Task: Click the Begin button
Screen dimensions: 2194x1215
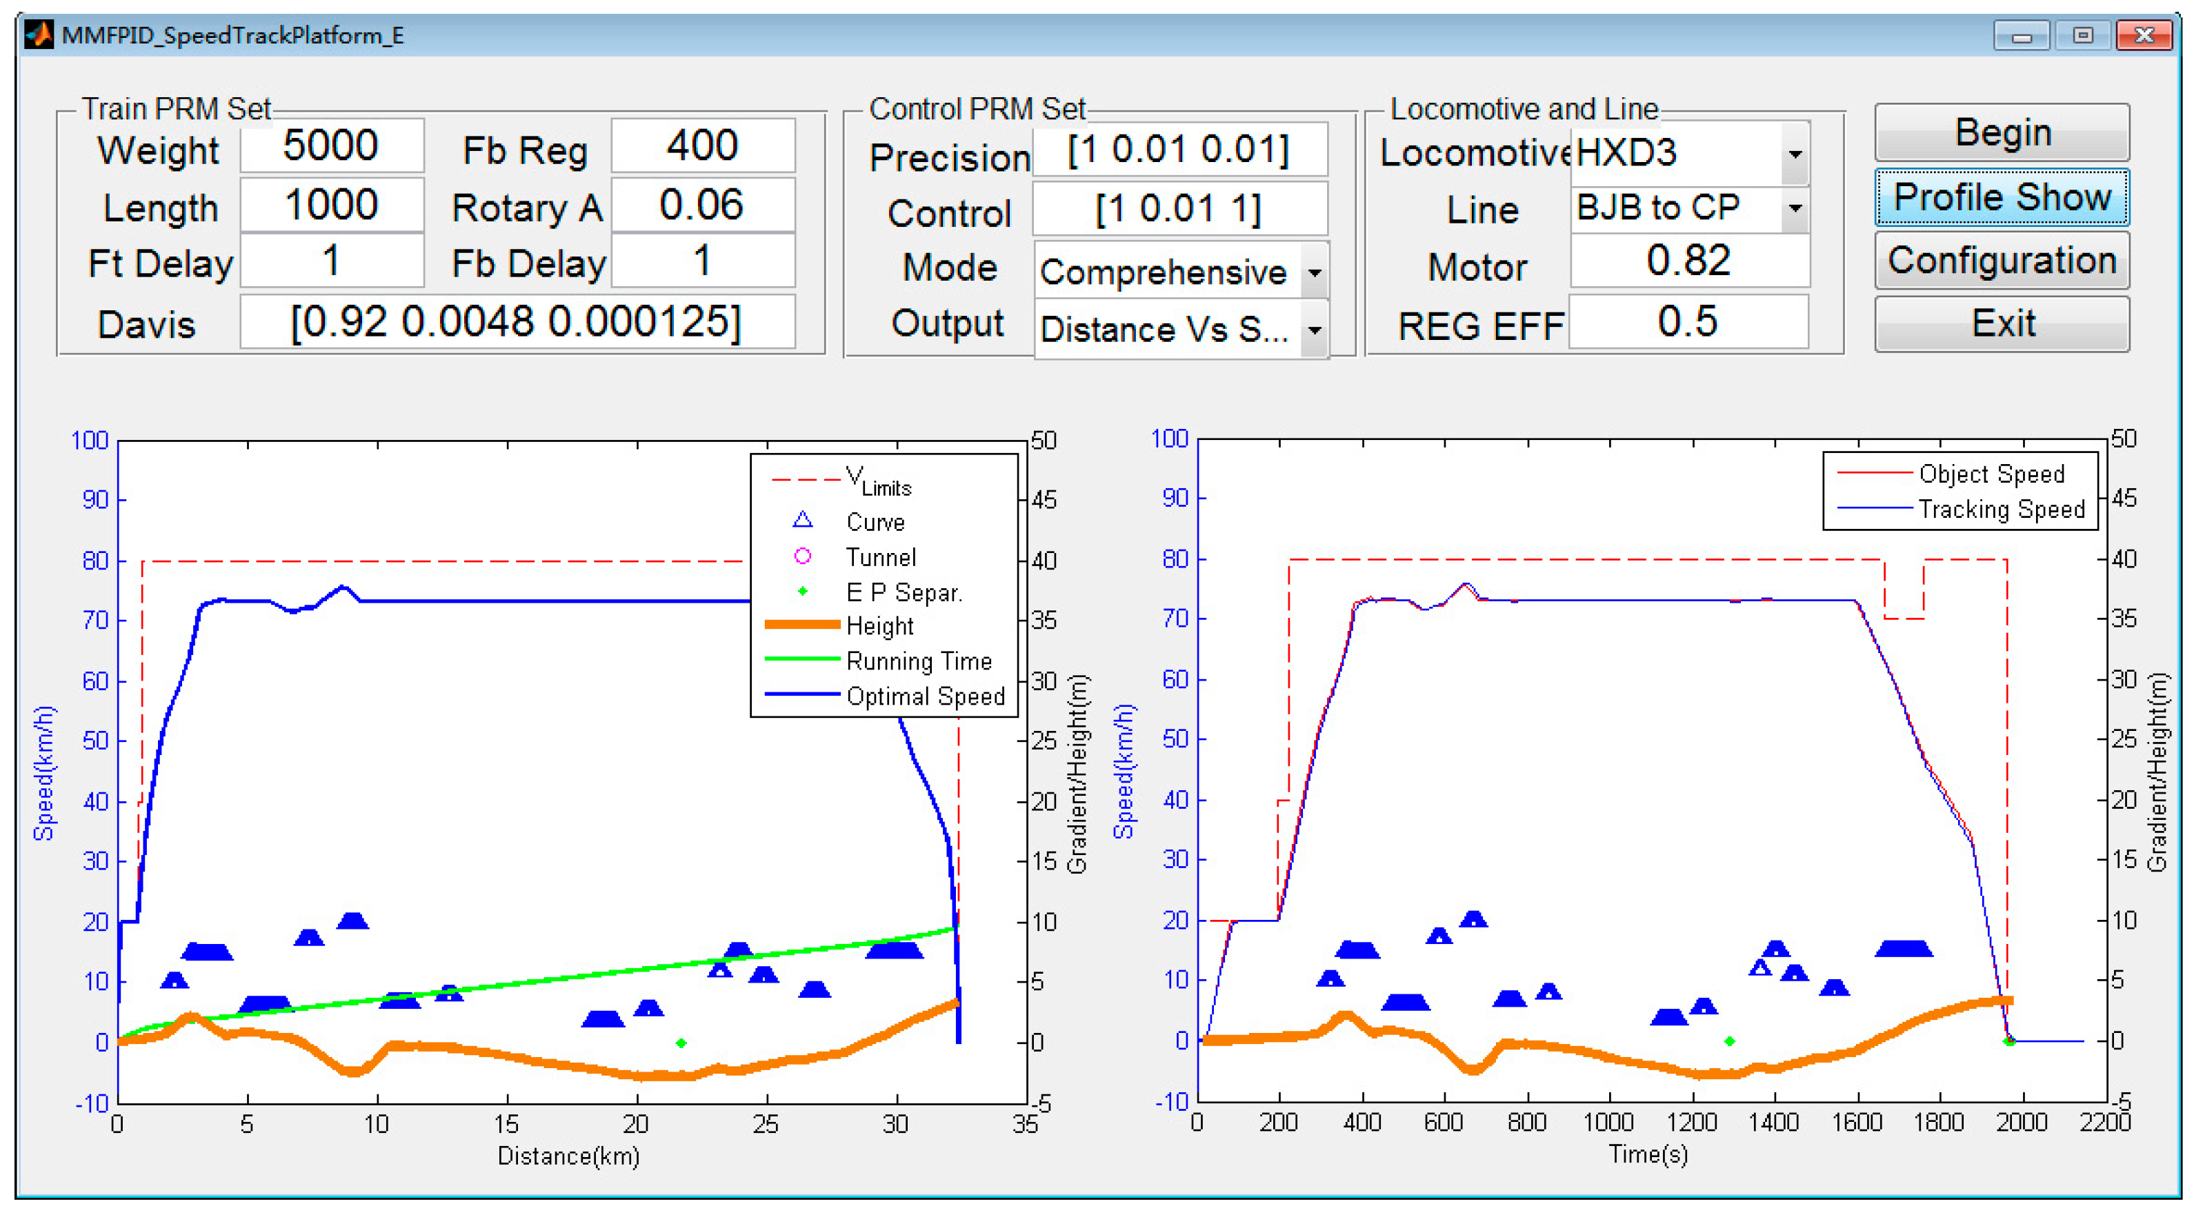Action: coord(2002,133)
